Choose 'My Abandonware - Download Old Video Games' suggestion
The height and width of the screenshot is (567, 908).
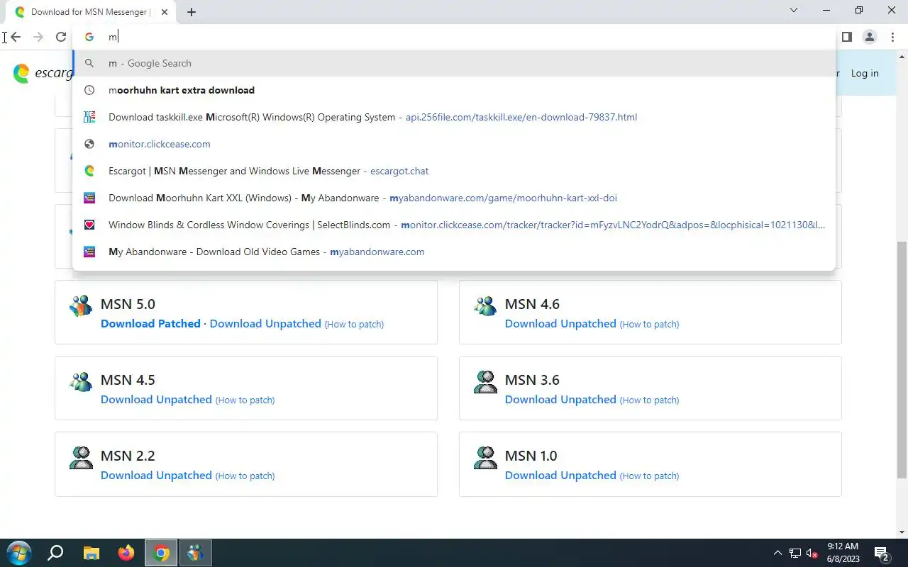coord(454,252)
